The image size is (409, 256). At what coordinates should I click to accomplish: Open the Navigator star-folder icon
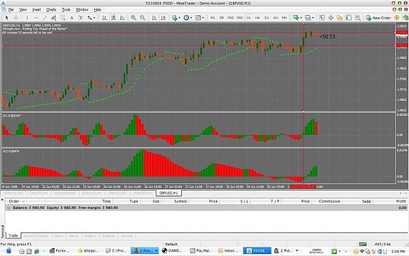(x=340, y=18)
